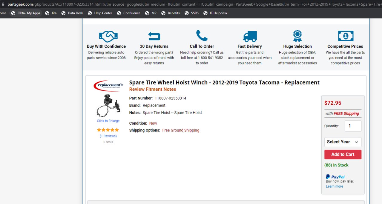Image resolution: width=382 pixels, height=204 pixels.
Task: Click the Click to Enlarge link
Action: (x=108, y=121)
